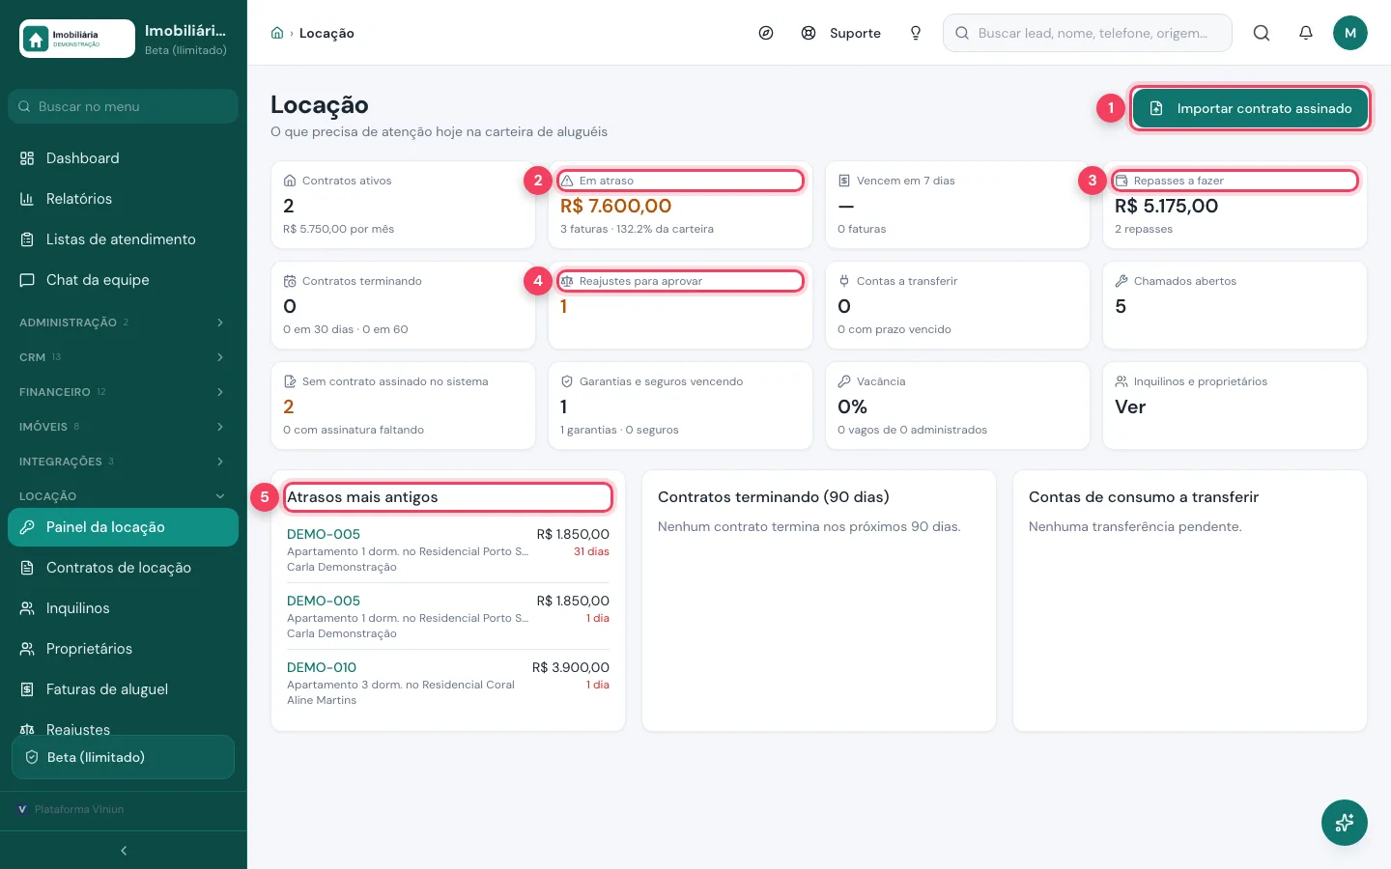The image size is (1391, 869).
Task: Go to Contratos de locação
Action: pos(123,568)
